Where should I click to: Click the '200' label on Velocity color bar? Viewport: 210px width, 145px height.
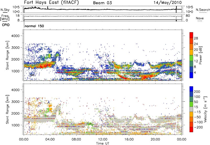pyautogui.click(x=197, y=92)
